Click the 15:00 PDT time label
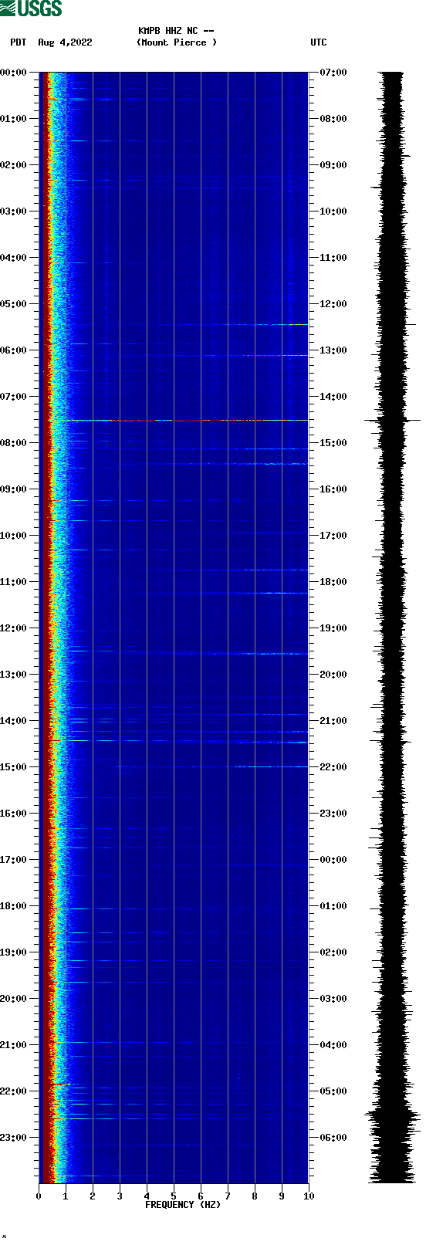Image resolution: width=426 pixels, height=1245 pixels. (14, 767)
